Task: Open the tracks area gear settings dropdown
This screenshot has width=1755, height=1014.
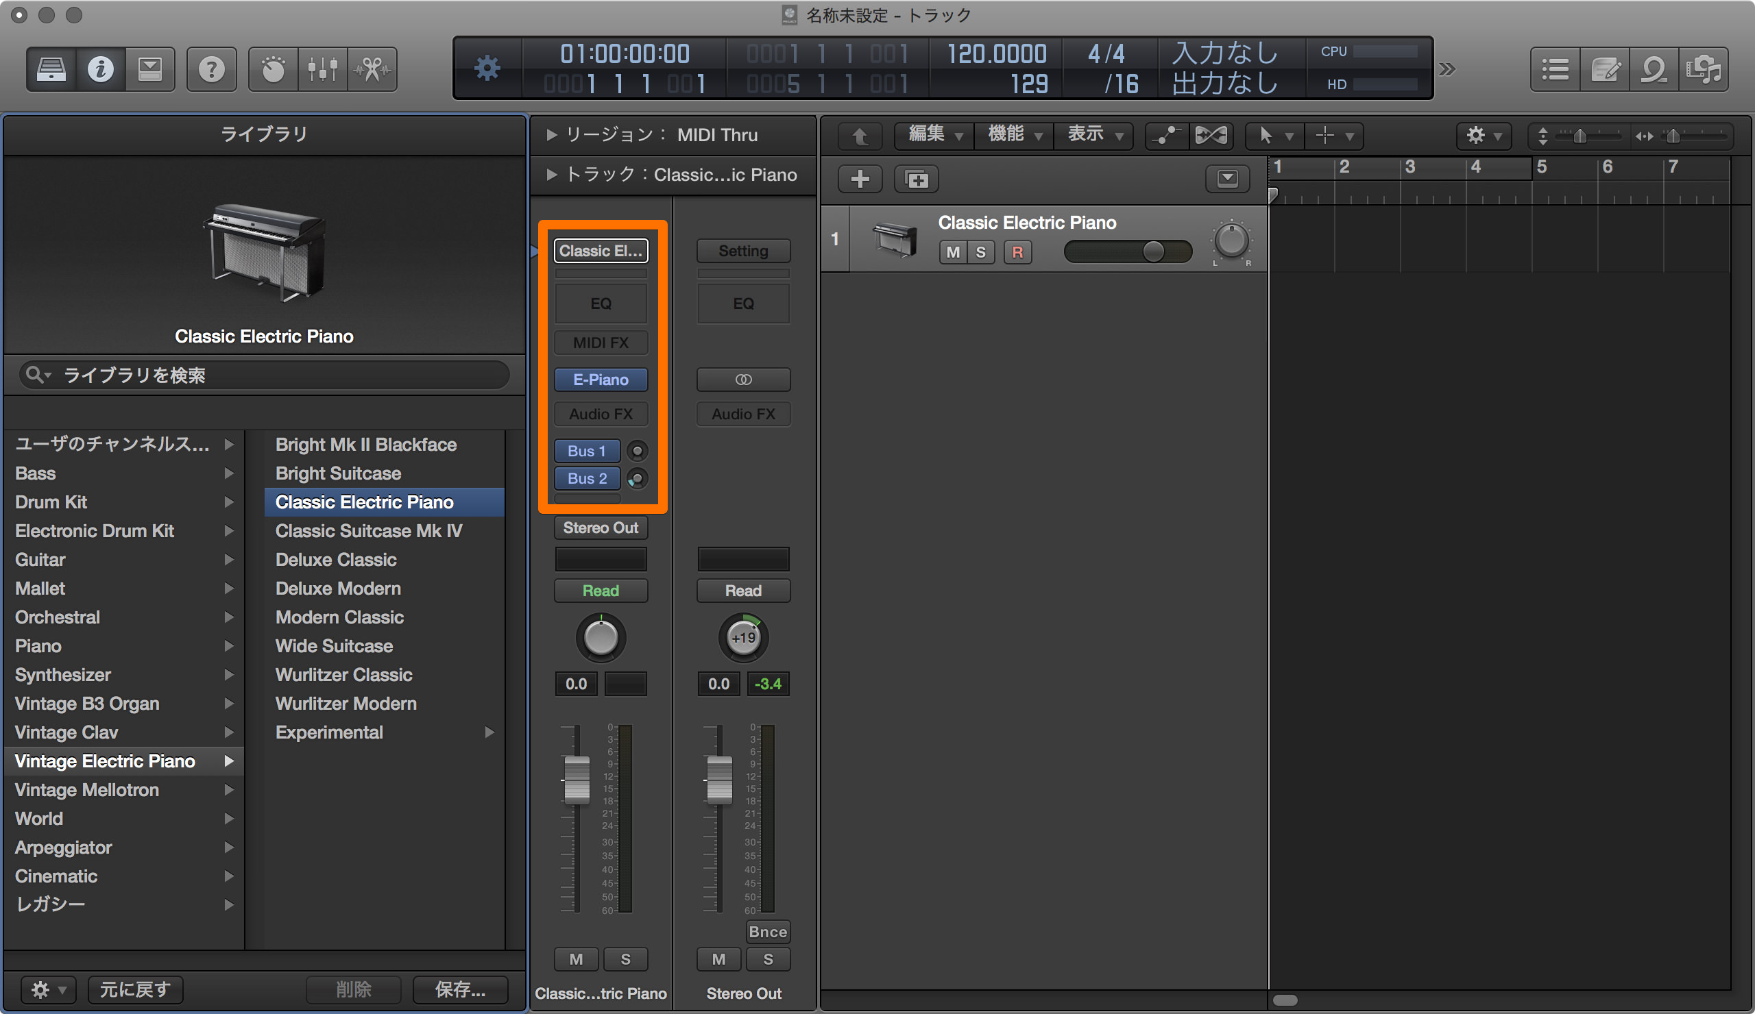Action: (x=1484, y=135)
